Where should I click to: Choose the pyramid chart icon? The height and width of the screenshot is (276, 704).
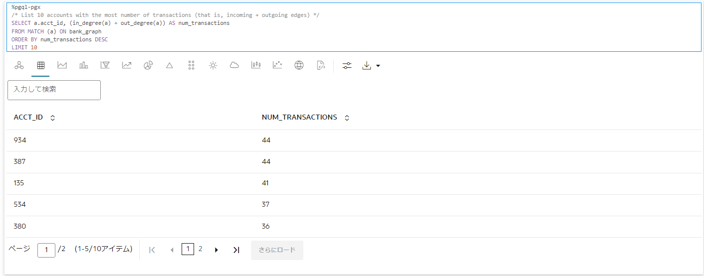[170, 65]
